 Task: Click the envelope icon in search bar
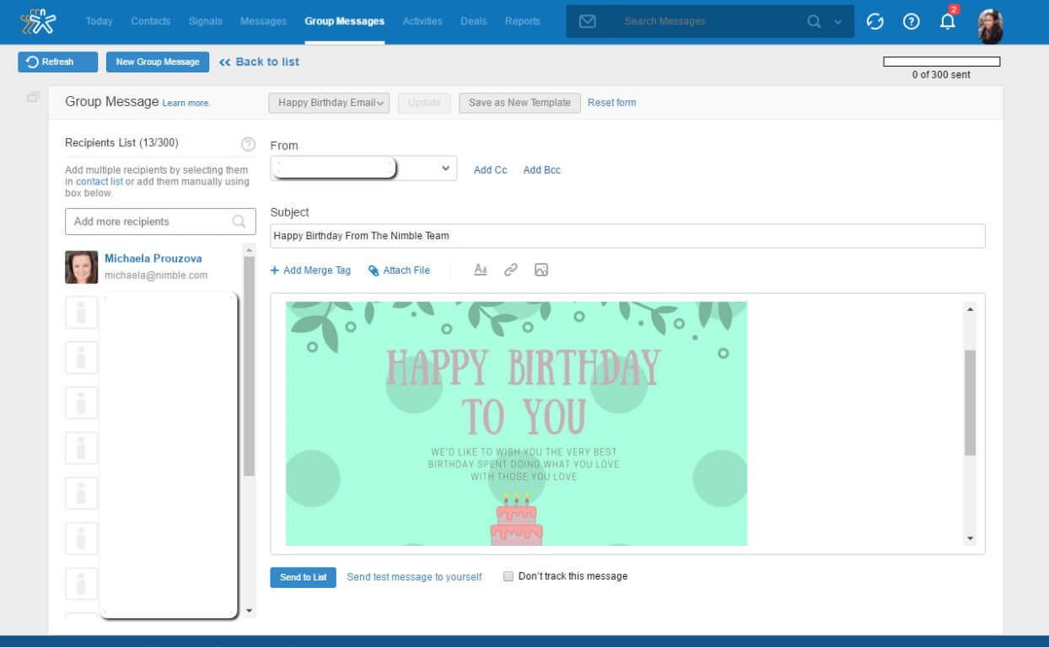coord(588,22)
